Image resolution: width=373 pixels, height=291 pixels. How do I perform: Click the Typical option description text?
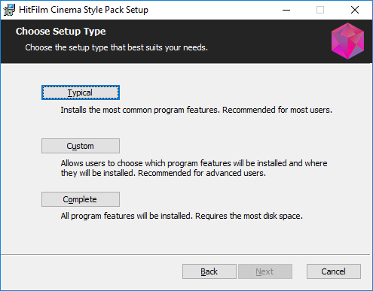tap(196, 110)
